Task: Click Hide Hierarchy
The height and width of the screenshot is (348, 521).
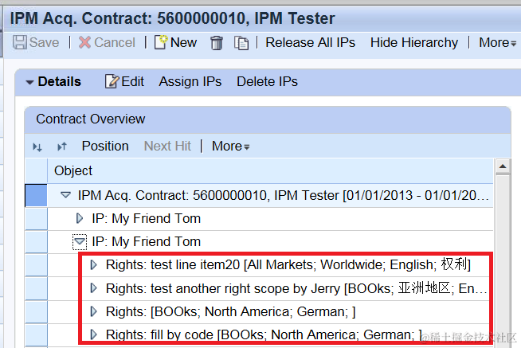Action: pyautogui.click(x=414, y=42)
